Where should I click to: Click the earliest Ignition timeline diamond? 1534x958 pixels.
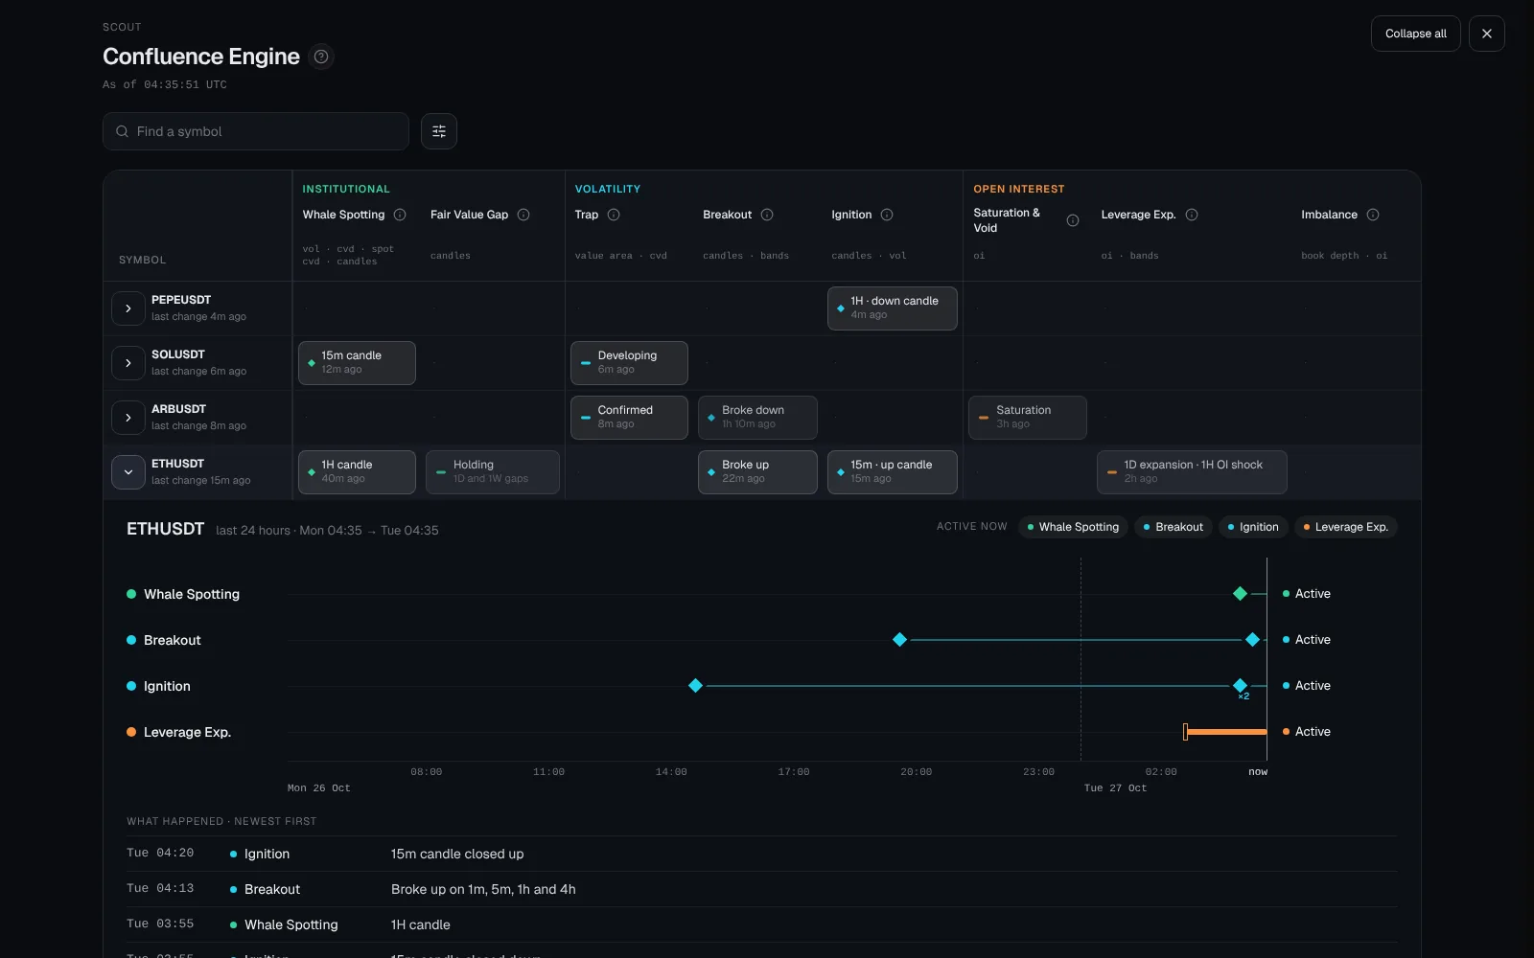696,686
